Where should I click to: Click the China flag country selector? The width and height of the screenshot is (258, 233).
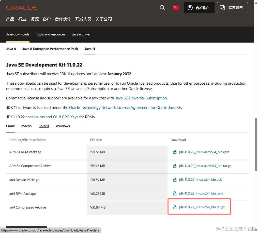click(176, 8)
